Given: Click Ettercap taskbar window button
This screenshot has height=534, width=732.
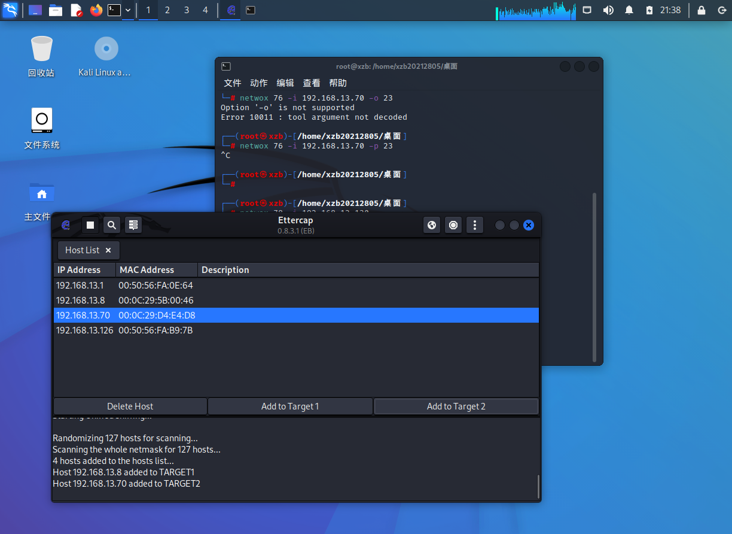Looking at the screenshot, I should (x=231, y=10).
